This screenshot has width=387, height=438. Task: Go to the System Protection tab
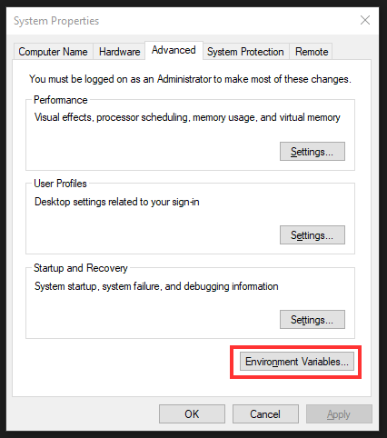(x=245, y=52)
